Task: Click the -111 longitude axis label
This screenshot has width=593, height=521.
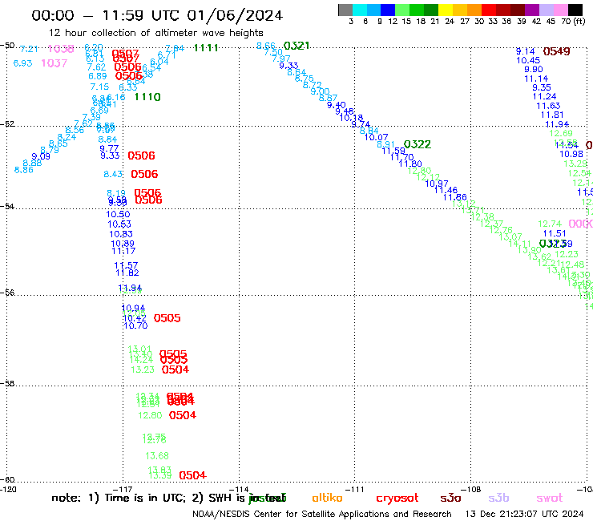Action: coord(355,489)
